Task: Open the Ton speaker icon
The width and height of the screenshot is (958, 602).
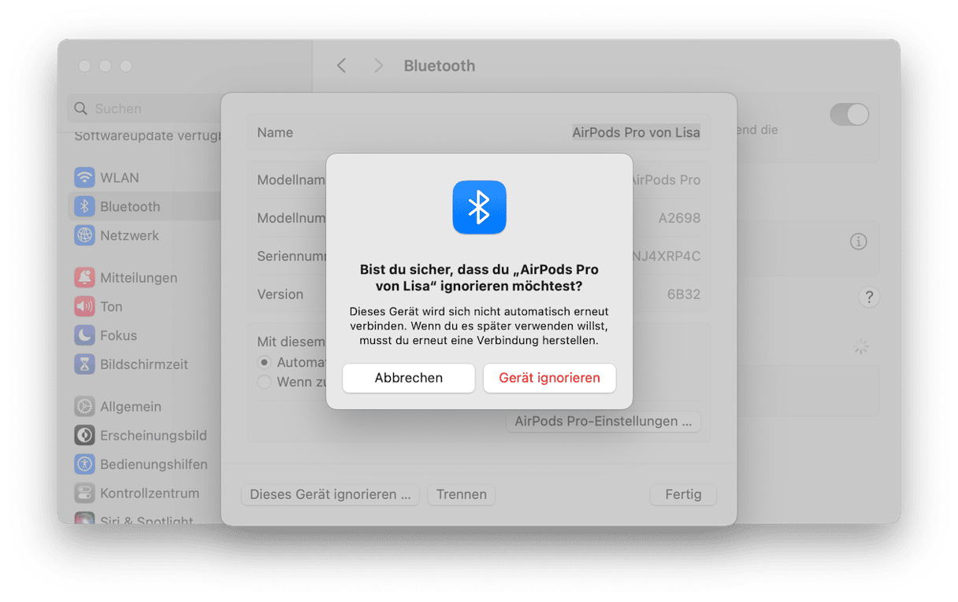Action: click(84, 306)
